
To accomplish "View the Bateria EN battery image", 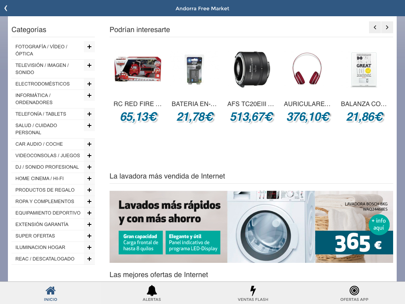I will [194, 69].
